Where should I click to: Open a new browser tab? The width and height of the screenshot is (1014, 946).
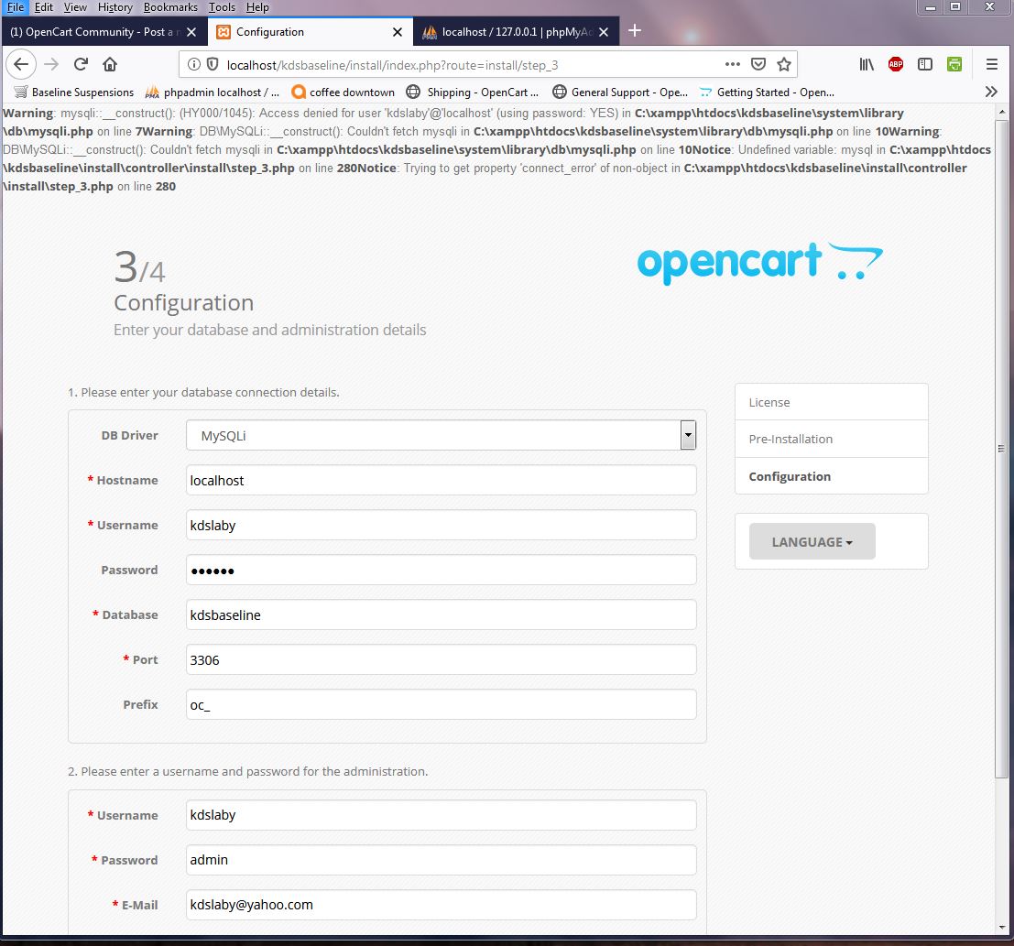635,30
